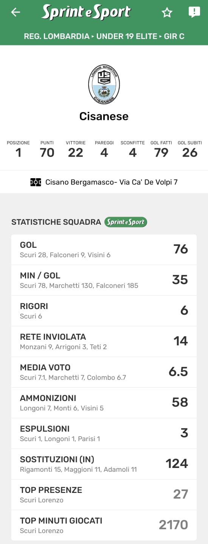This screenshot has height=544, width=208.
Task: Open the GIR C breadcrumb
Action: pyautogui.click(x=174, y=36)
